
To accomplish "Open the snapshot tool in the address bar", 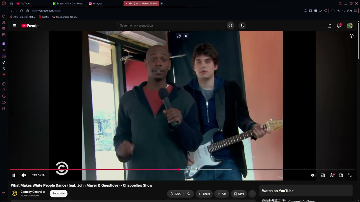I will tap(310, 11).
